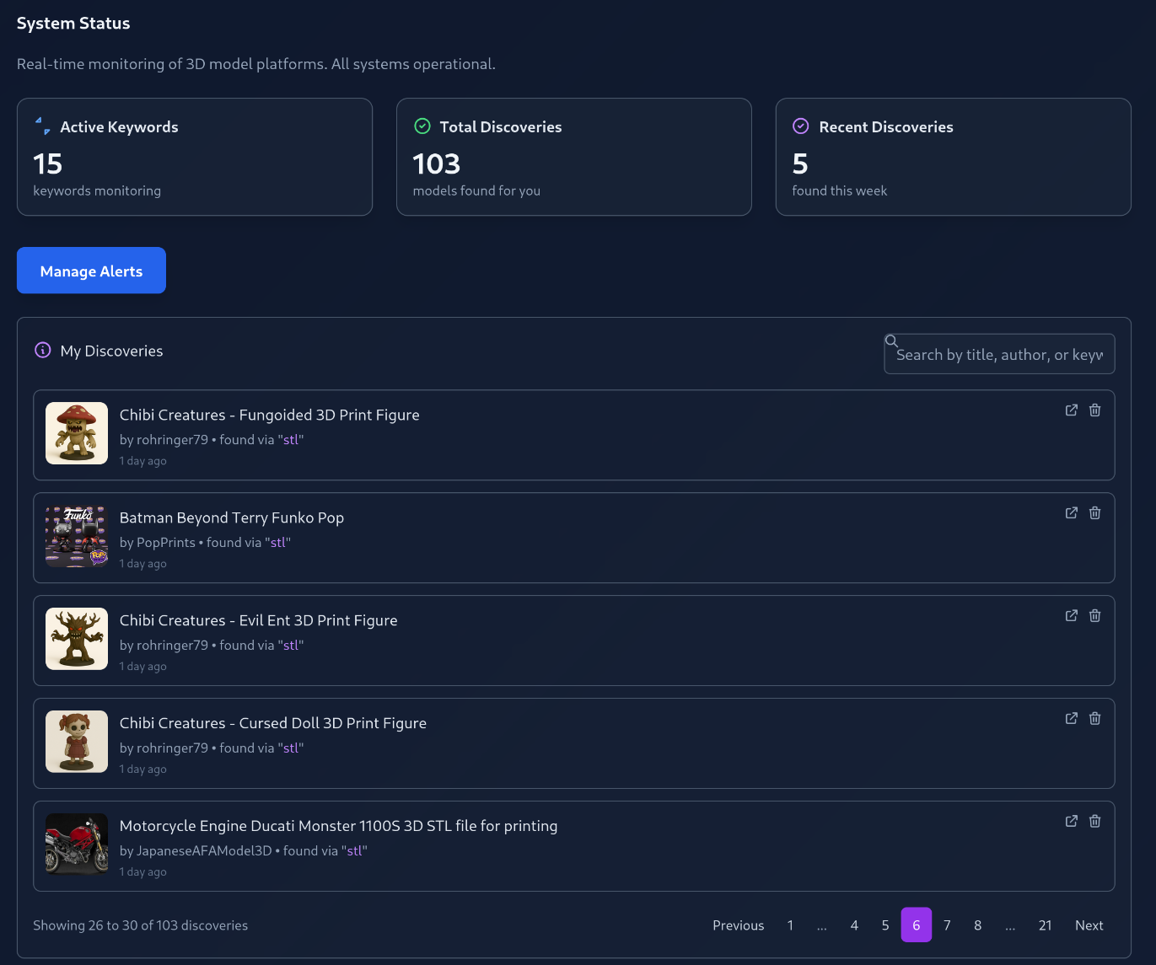Open the Cursed Doll 3D Print Figure title
Screen dimensions: 1156x965
(x=272, y=723)
